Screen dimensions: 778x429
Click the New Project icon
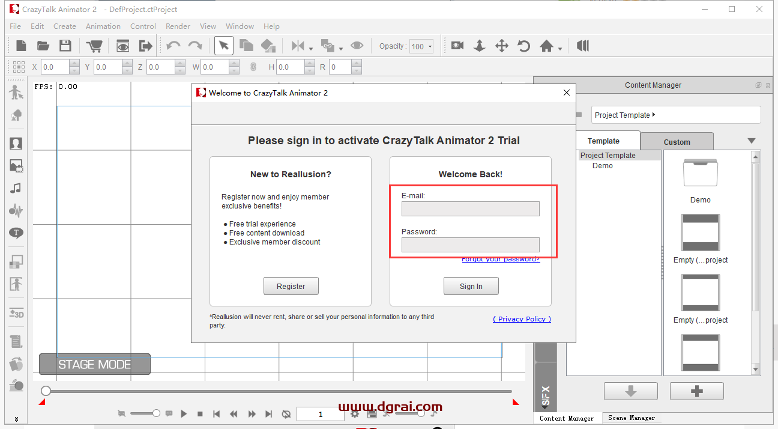21,46
